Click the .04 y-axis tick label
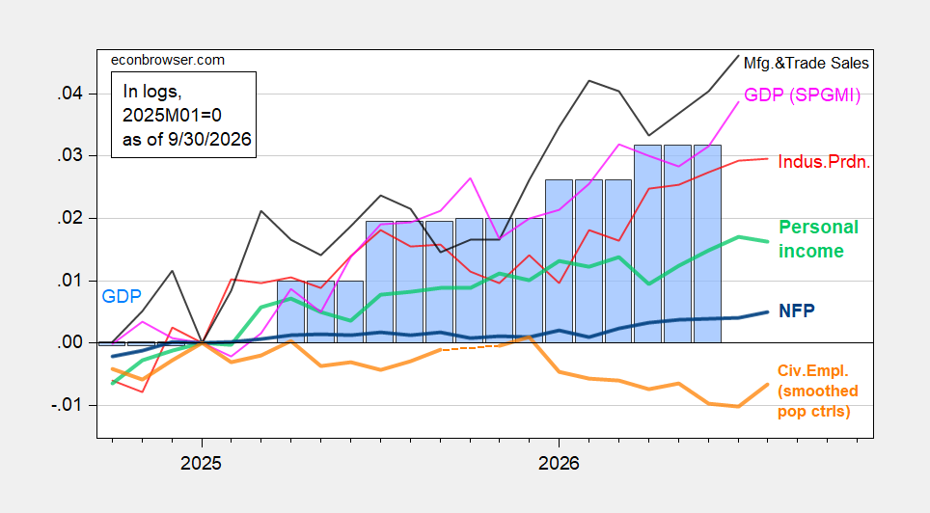 tap(69, 94)
